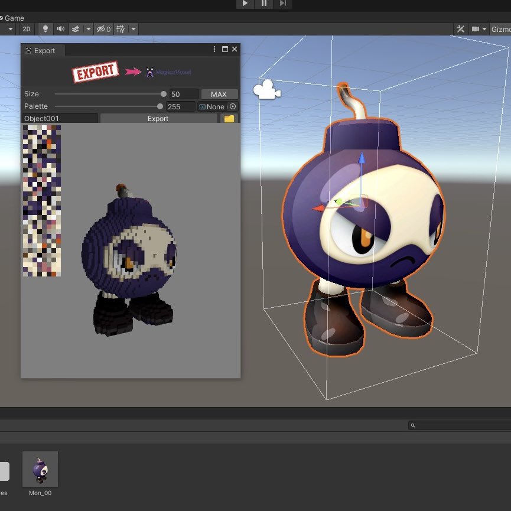Open component tools wrench icon

pos(460,29)
